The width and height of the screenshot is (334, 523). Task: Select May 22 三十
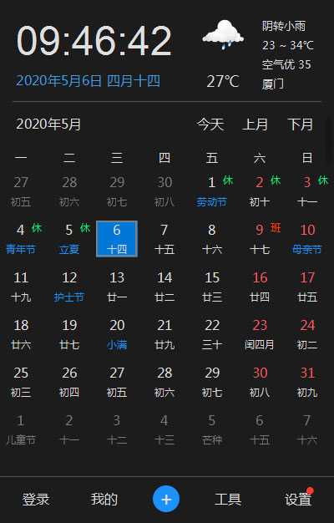[x=212, y=334]
